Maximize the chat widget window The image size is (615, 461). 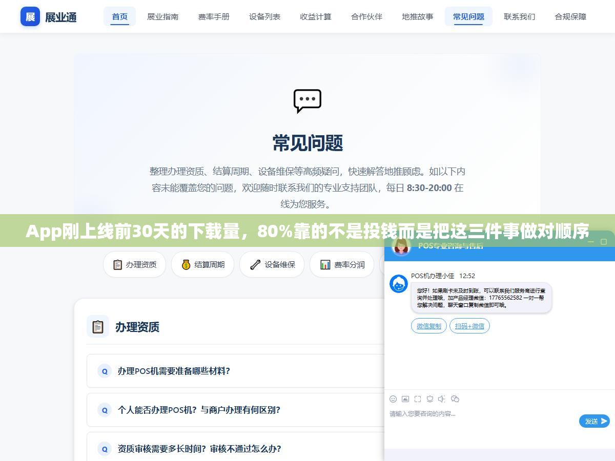604,241
